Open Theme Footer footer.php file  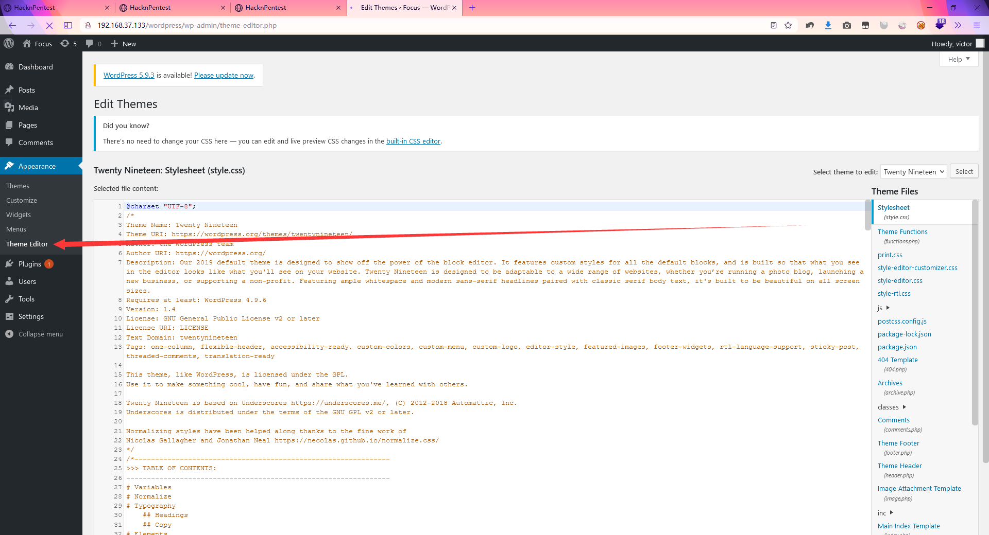898,448
